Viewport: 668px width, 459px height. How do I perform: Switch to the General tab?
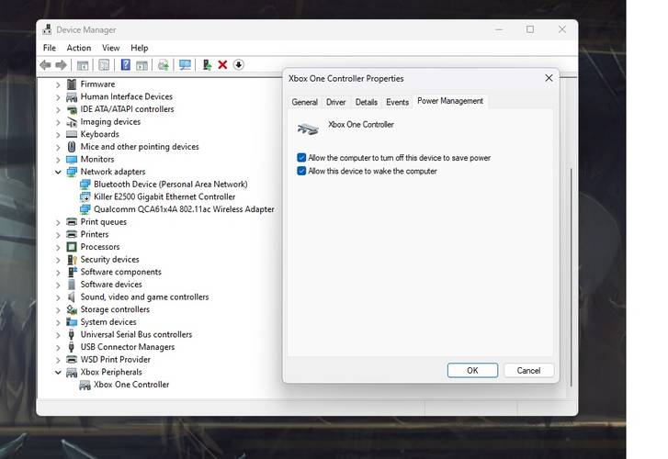pos(305,102)
